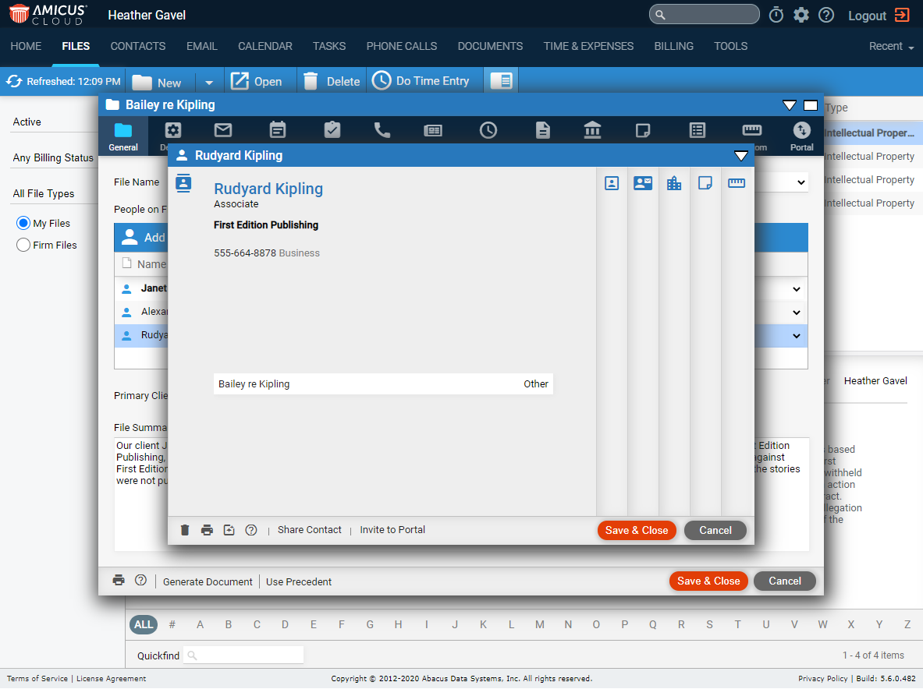This screenshot has width=923, height=689.
Task: Click in the header search box
Action: 704,15
